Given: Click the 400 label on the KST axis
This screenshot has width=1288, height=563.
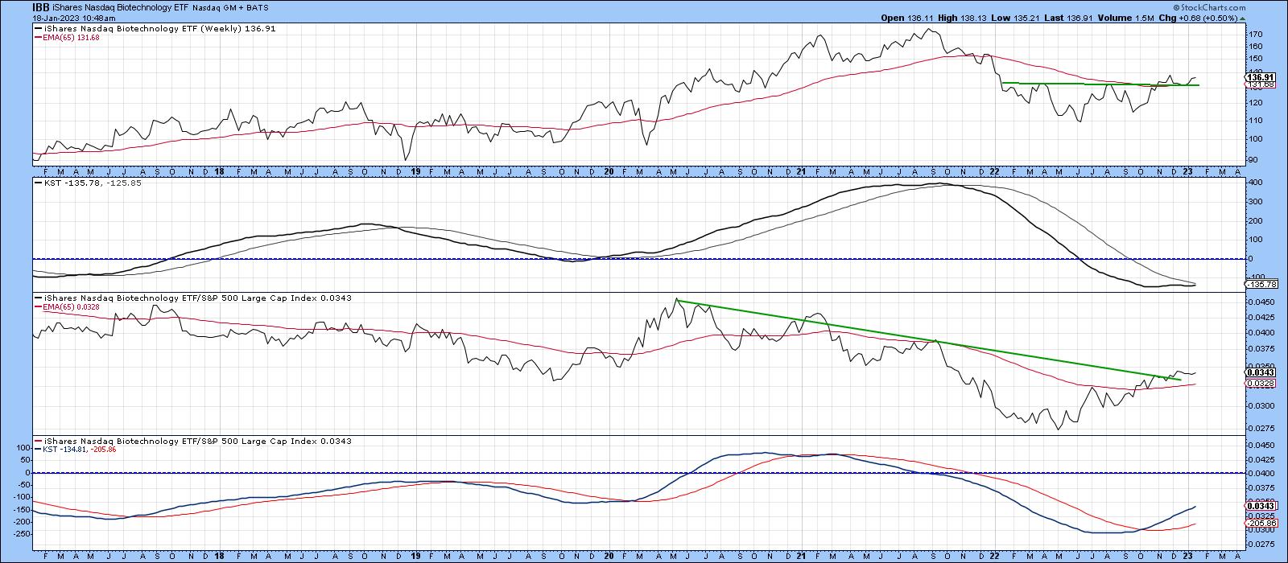Looking at the screenshot, I should 1255,183.
